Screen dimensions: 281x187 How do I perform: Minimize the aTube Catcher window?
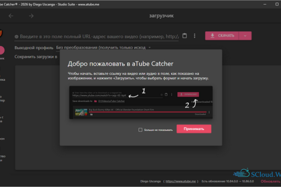point(265,4)
